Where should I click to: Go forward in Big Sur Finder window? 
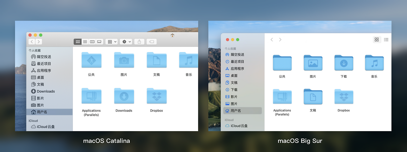(x=280, y=40)
